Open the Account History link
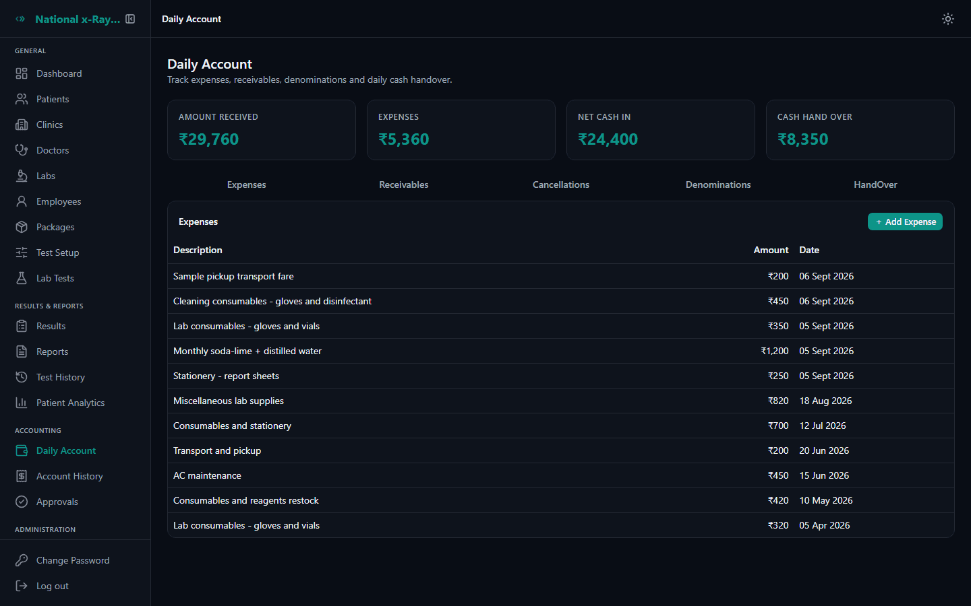This screenshot has width=971, height=606. click(75, 476)
